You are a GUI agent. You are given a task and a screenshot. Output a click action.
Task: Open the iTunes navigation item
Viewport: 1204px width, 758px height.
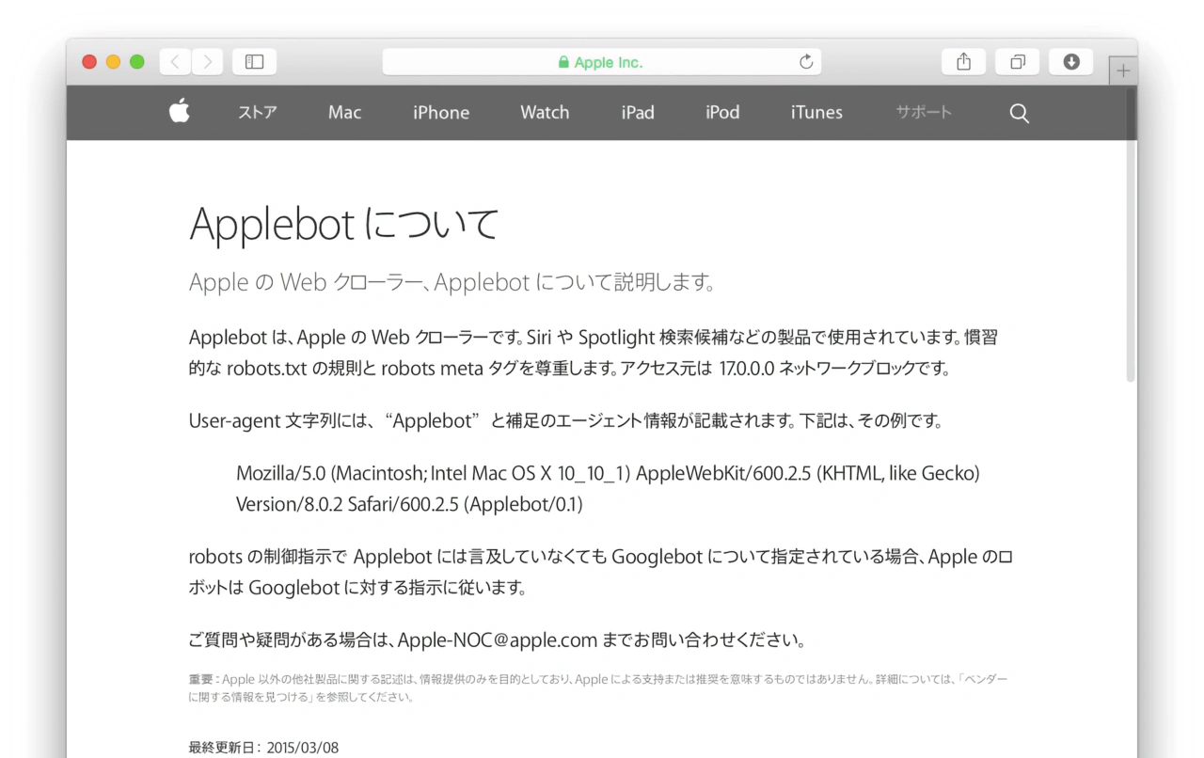(x=816, y=113)
